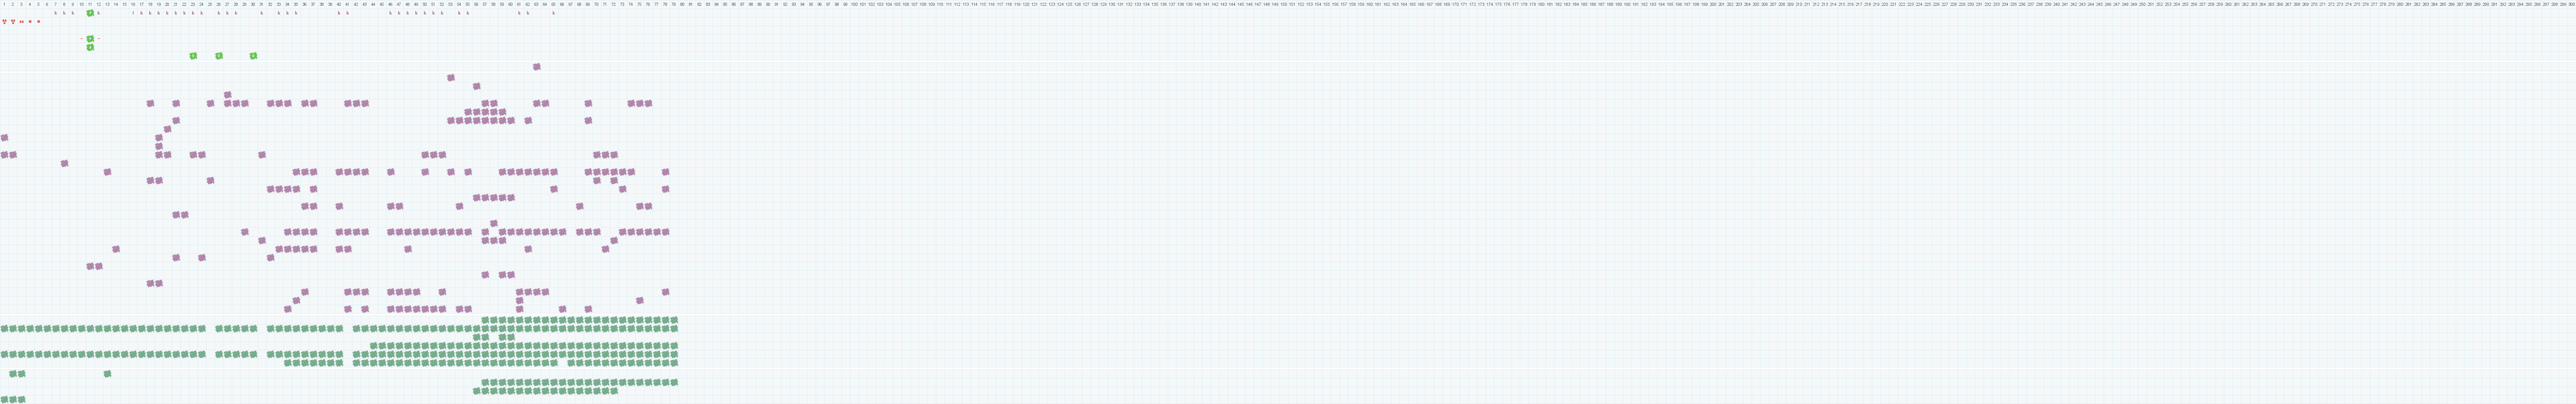The height and width of the screenshot is (404, 2576).
Task: Click the 'k' marker under column 54
Action: [x=459, y=13]
